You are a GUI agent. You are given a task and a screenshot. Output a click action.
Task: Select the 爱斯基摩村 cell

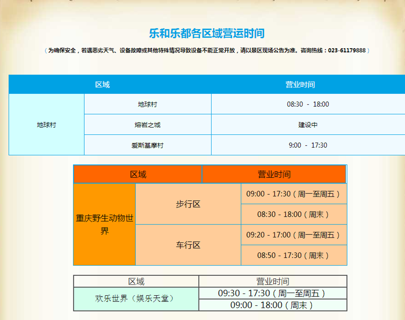coord(148,145)
